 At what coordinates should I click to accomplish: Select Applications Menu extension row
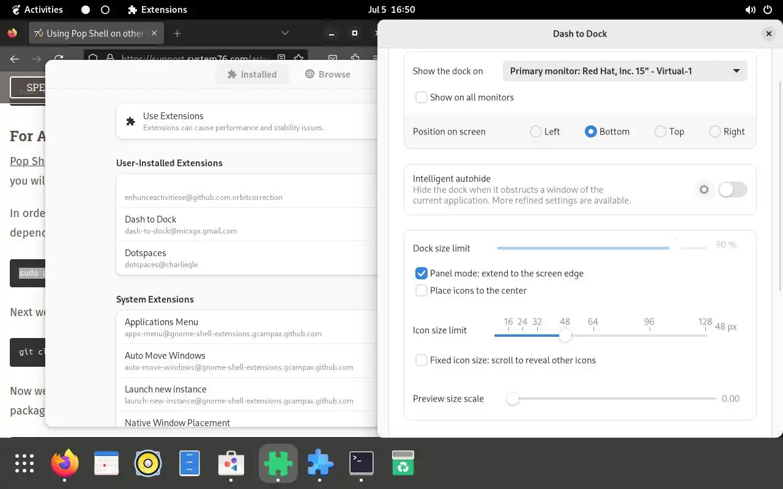(x=247, y=327)
